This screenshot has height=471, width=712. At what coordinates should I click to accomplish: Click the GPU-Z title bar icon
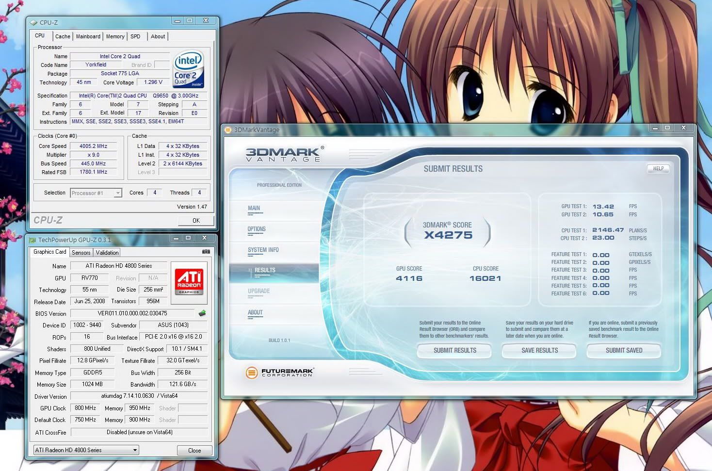(x=32, y=240)
